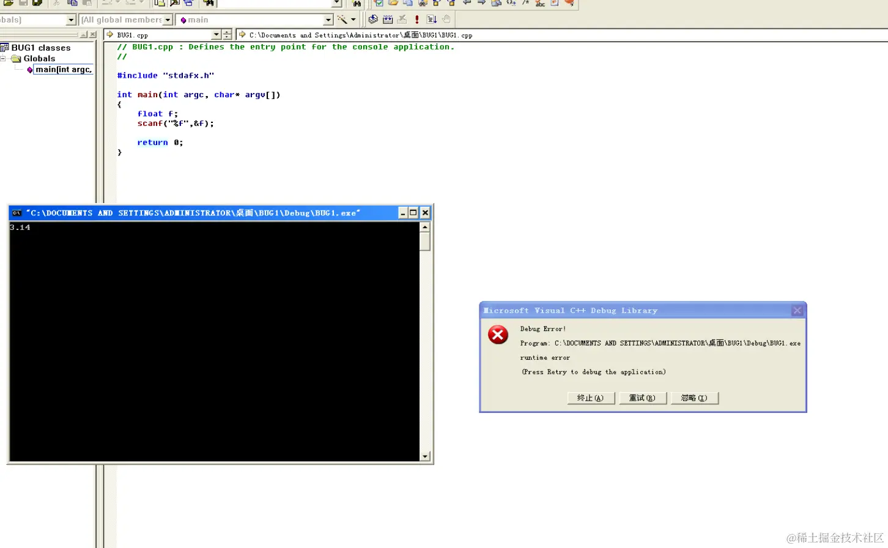888x548 pixels.
Task: Click the full BUG1.cpp file path text
Action: pos(361,35)
